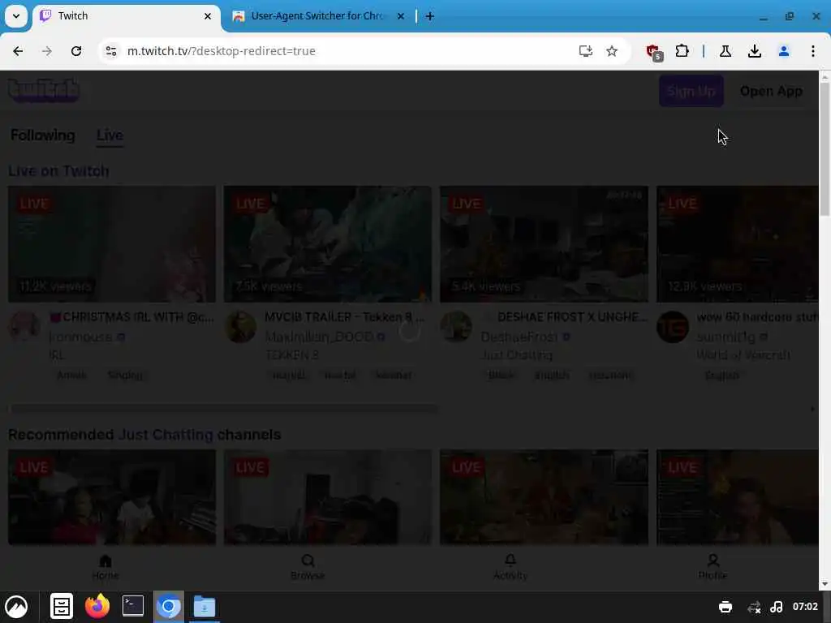Click ironmouse's channel avatar

24,326
